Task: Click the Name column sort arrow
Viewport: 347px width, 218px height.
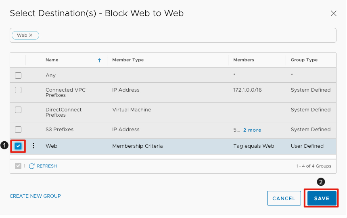Action: click(99, 60)
